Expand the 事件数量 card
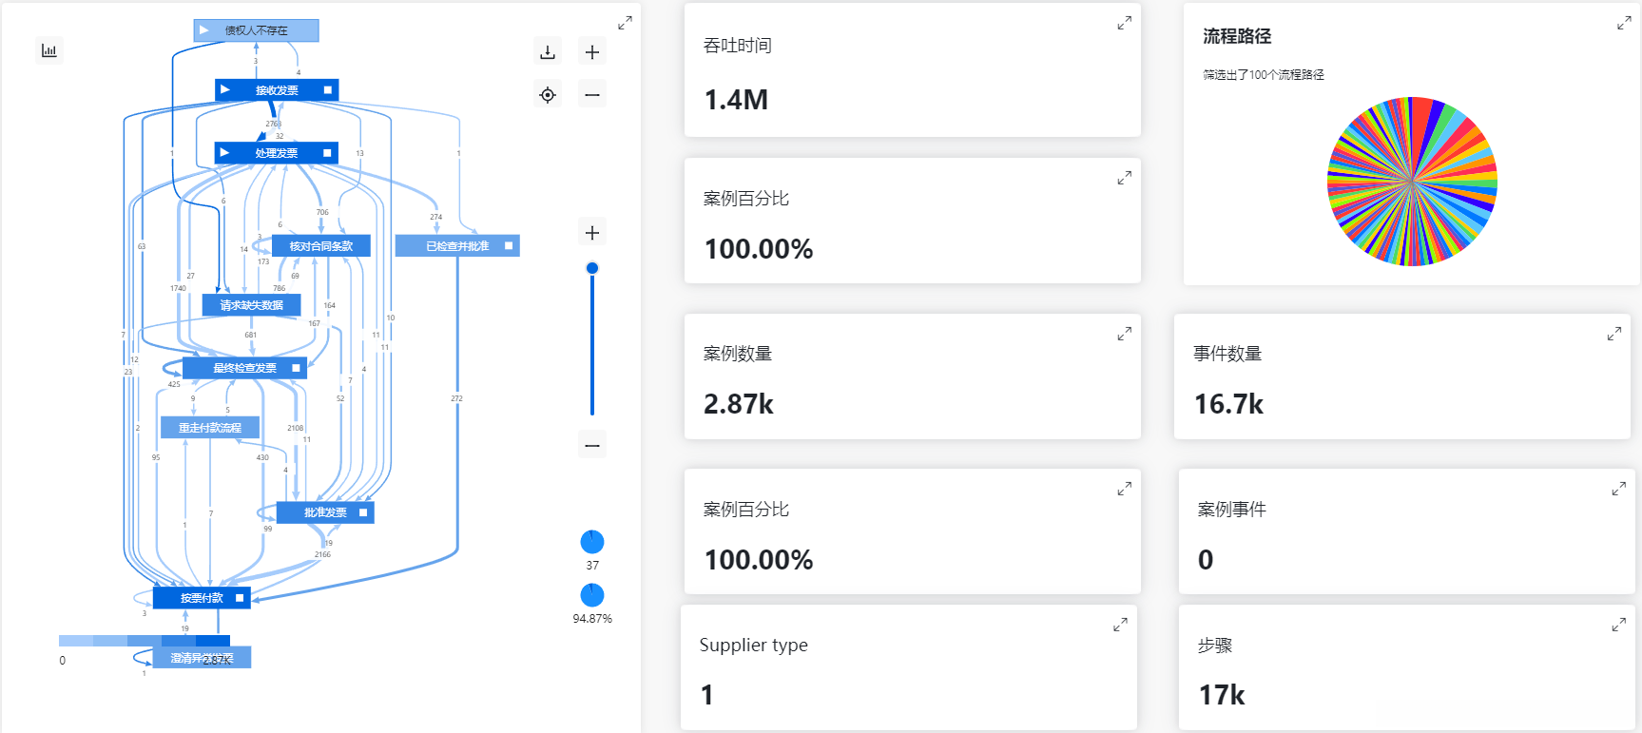Viewport: 1642px width, 733px height. pos(1614,334)
